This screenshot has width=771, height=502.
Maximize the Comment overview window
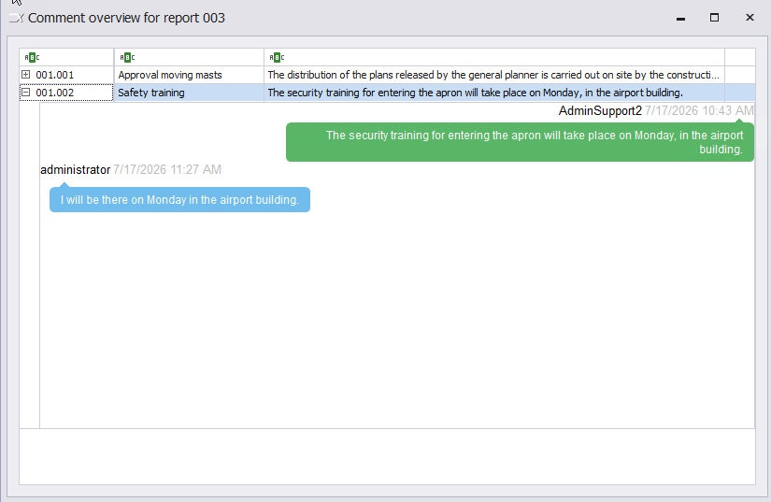[x=714, y=18]
